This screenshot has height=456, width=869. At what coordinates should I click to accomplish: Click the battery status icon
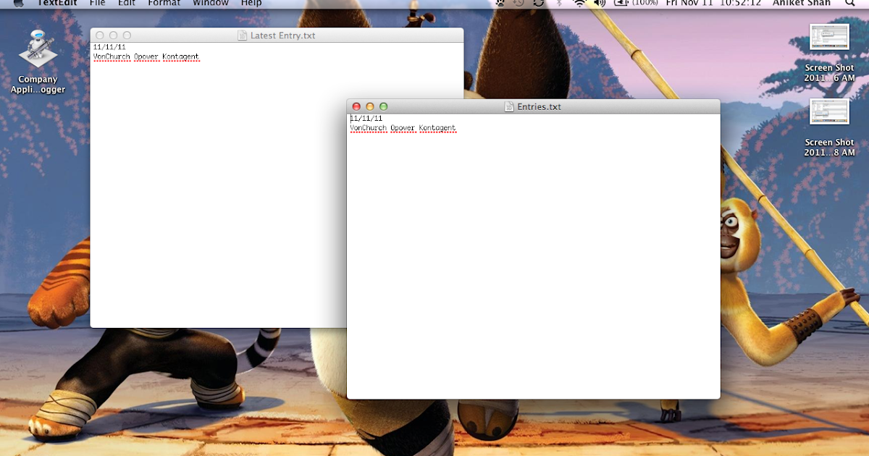(x=621, y=3)
